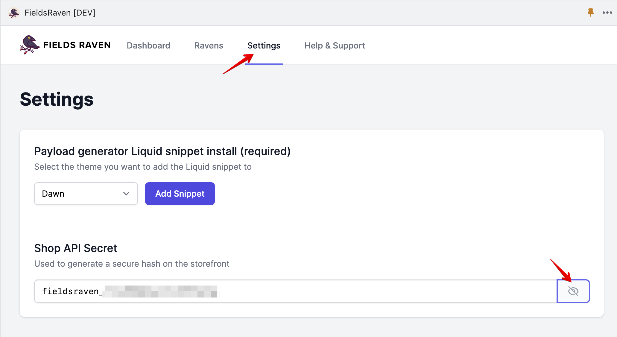Click the FieldsRaven app icon in title bar
Image resolution: width=617 pixels, height=337 pixels.
point(14,13)
